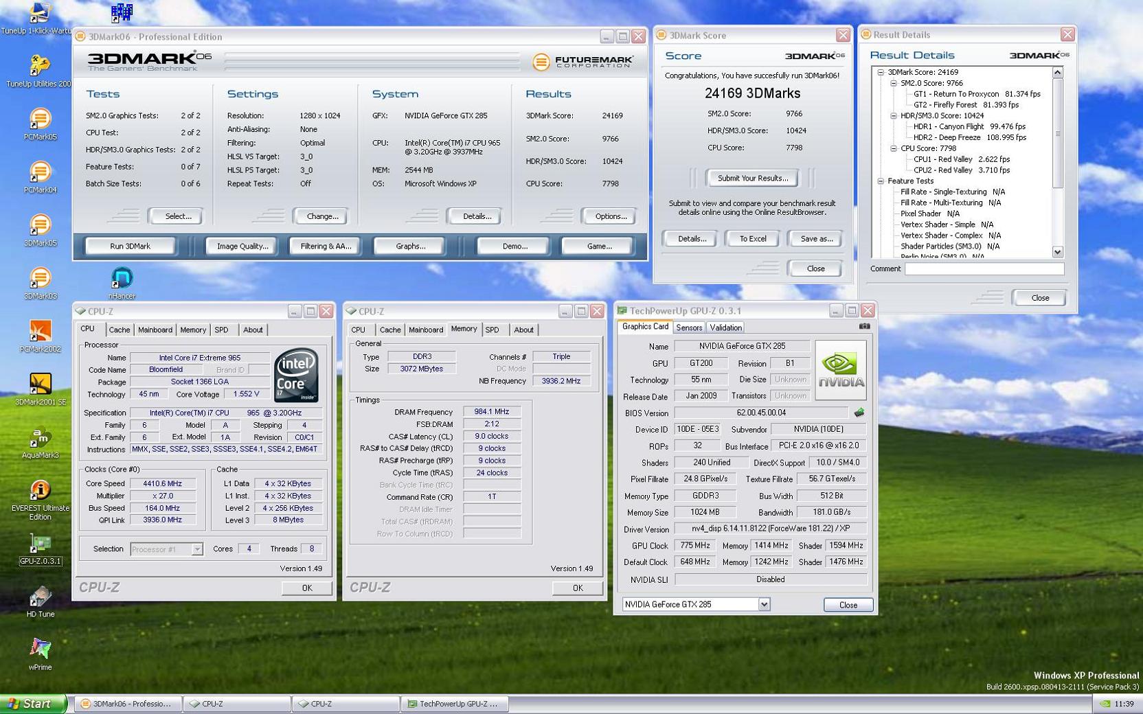Select the CPU2 - Red Valley result row
The image size is (1143, 714).
pos(961,170)
